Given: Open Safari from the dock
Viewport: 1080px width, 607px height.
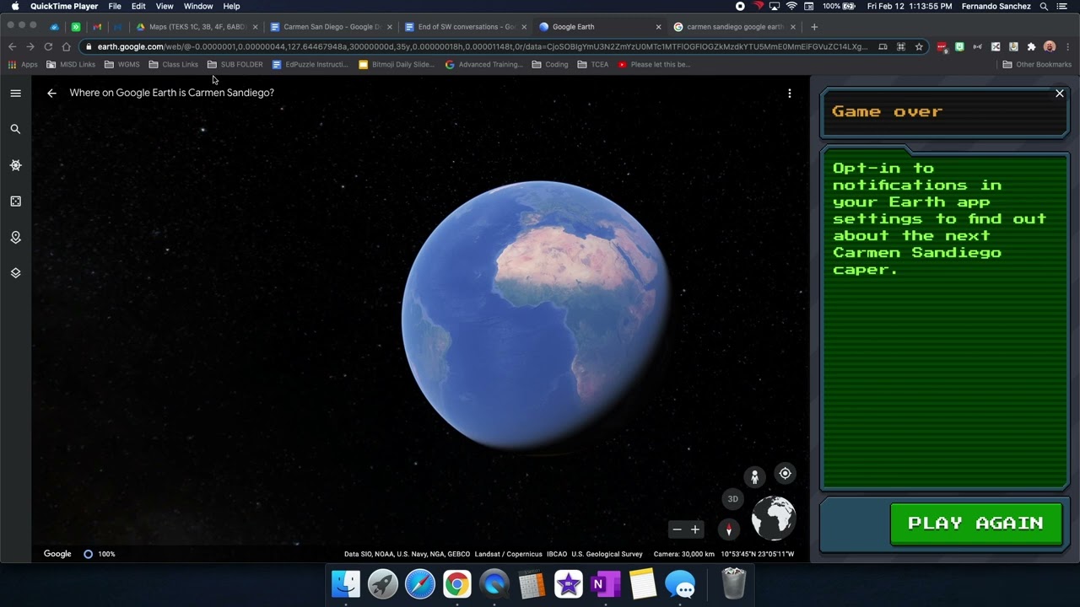Looking at the screenshot, I should (x=420, y=583).
